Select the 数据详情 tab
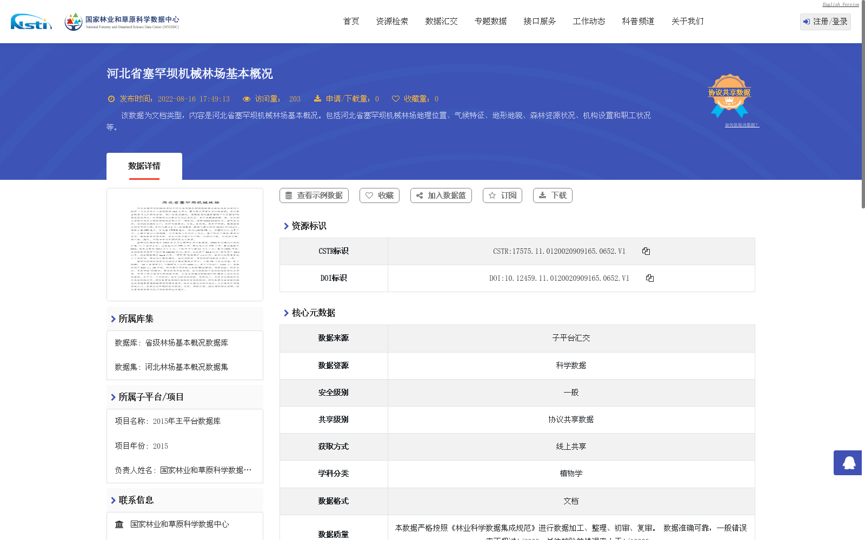The image size is (865, 540). pos(144,166)
